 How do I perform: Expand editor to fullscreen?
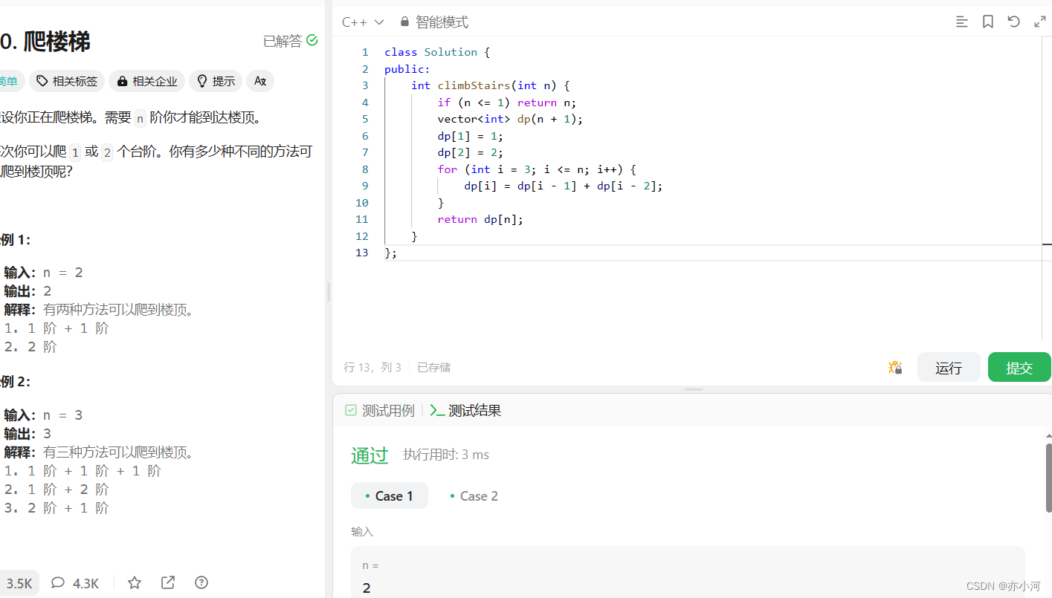1039,22
